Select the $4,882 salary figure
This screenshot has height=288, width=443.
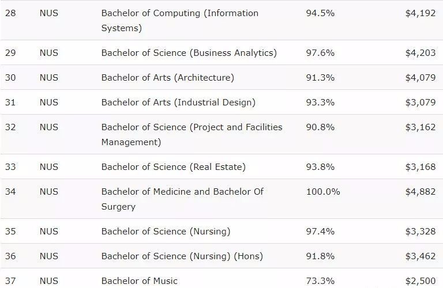[420, 192]
